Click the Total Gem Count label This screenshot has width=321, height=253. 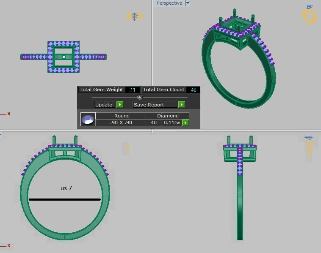pyautogui.click(x=164, y=90)
